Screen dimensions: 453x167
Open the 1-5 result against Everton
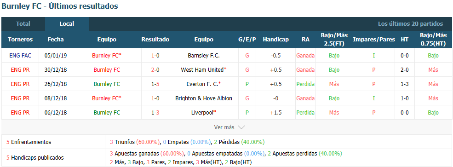(155, 84)
